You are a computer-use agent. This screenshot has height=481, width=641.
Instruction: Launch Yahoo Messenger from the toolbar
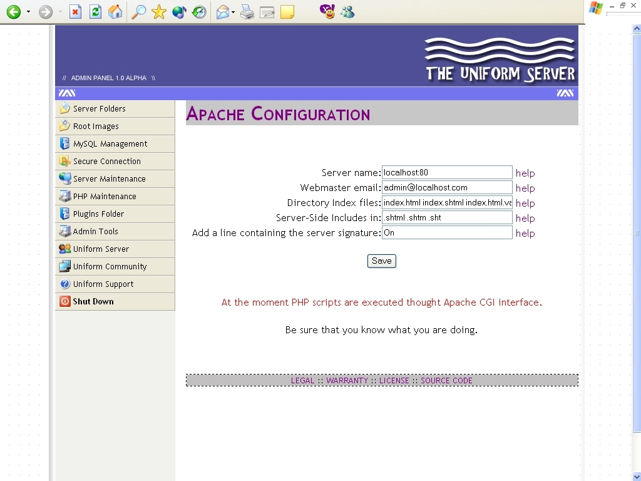[x=327, y=11]
